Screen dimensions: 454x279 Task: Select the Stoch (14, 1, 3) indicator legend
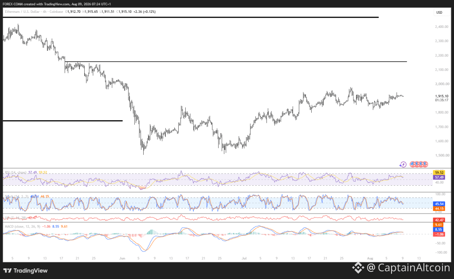click(16, 196)
